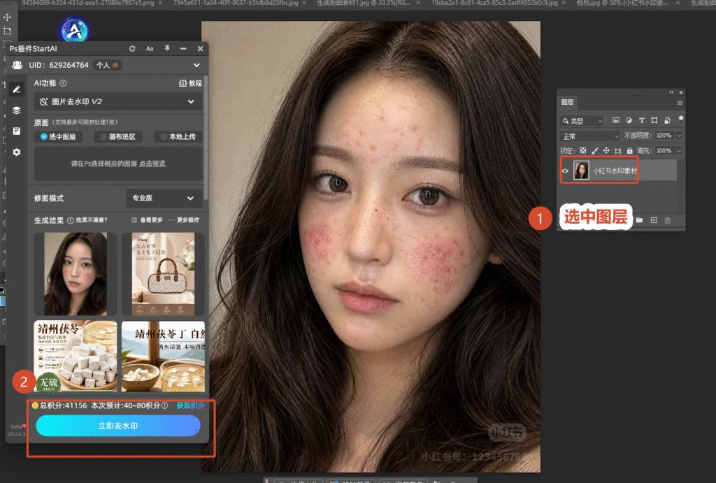Open the 图层 panel tab
This screenshot has width=716, height=483.
tap(567, 102)
